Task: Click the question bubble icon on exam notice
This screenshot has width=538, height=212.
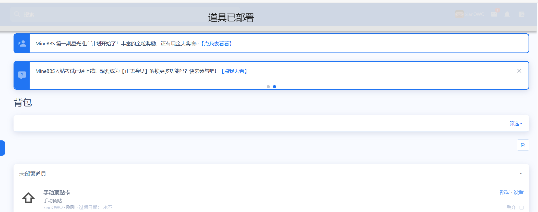Action: point(22,75)
